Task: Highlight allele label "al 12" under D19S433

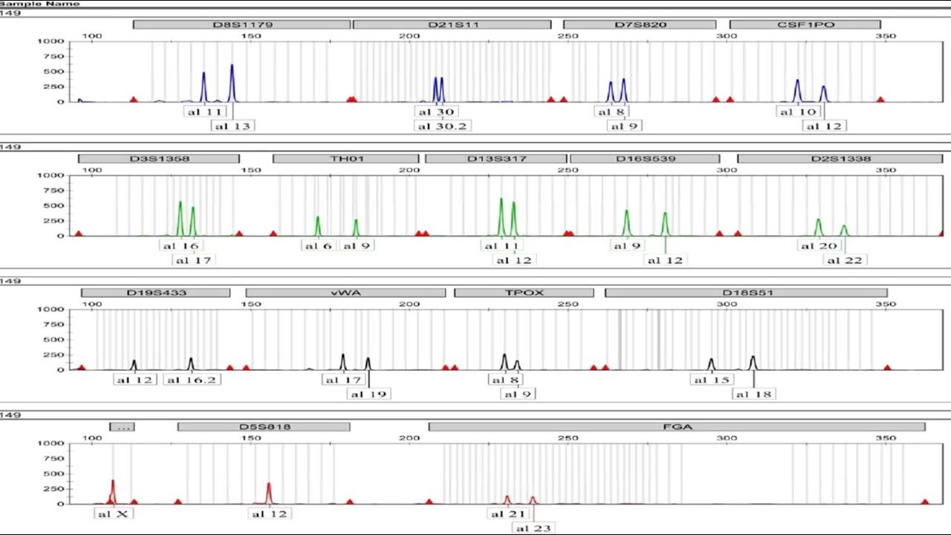Action: [x=134, y=380]
